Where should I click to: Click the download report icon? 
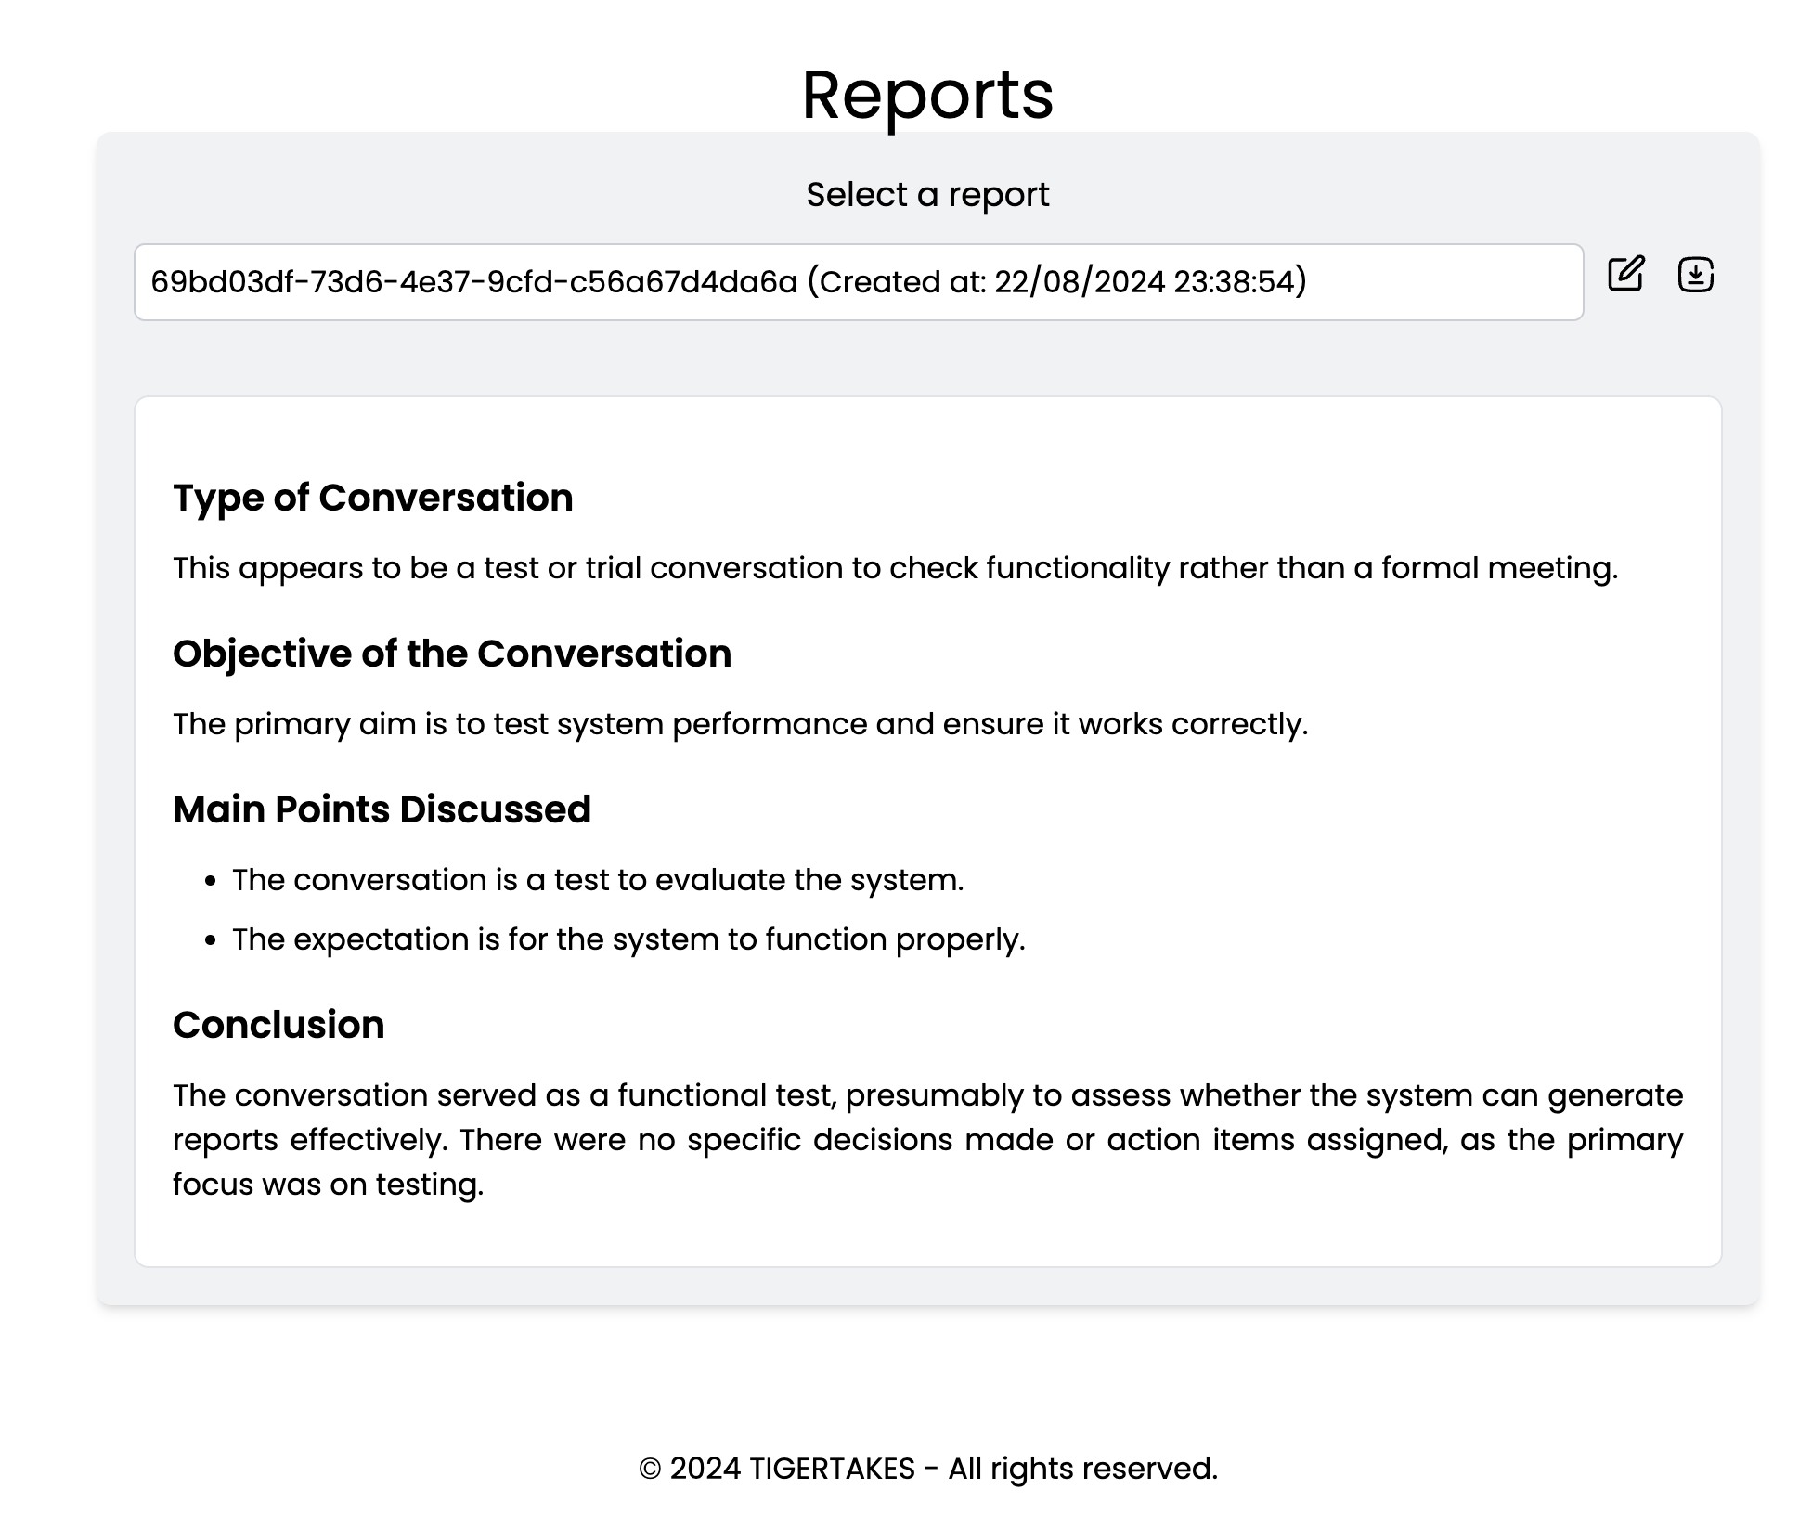1696,274
